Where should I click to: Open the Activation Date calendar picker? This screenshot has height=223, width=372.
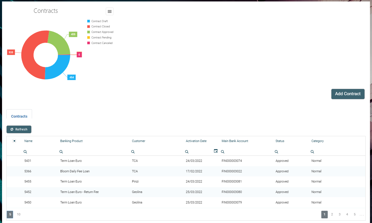(216, 151)
